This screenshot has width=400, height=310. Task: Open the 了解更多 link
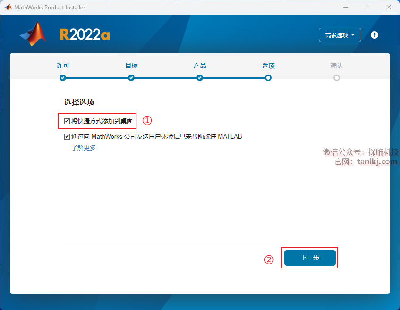[x=84, y=148]
